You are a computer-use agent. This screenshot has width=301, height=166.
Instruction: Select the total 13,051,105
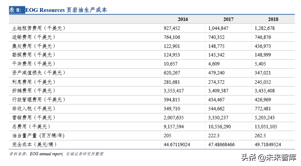pyautogui.click(x=266, y=127)
